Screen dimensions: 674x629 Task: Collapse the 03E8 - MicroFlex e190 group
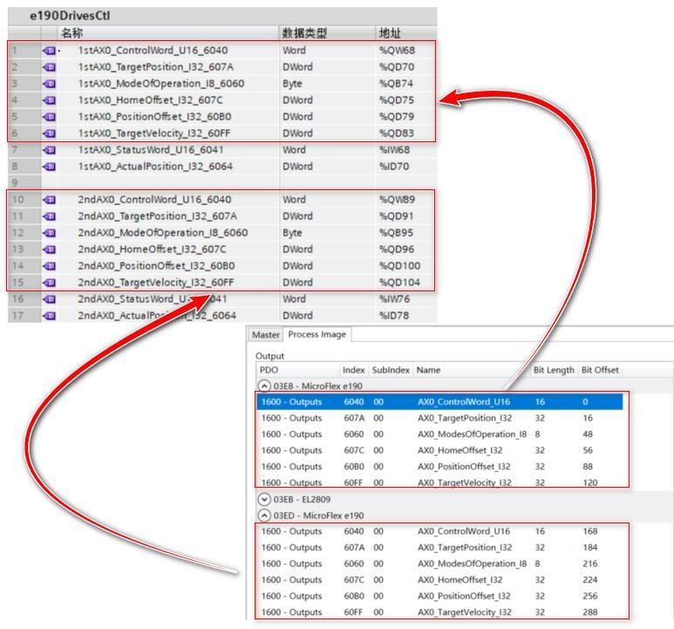click(x=264, y=386)
